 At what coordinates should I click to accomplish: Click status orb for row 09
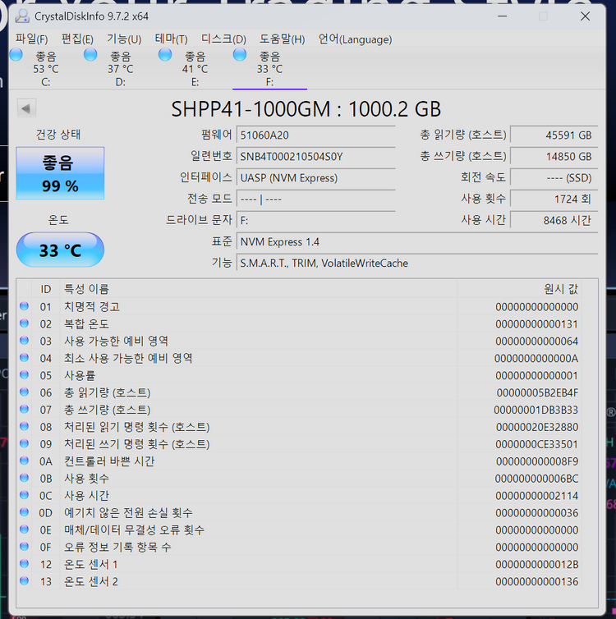(24, 443)
